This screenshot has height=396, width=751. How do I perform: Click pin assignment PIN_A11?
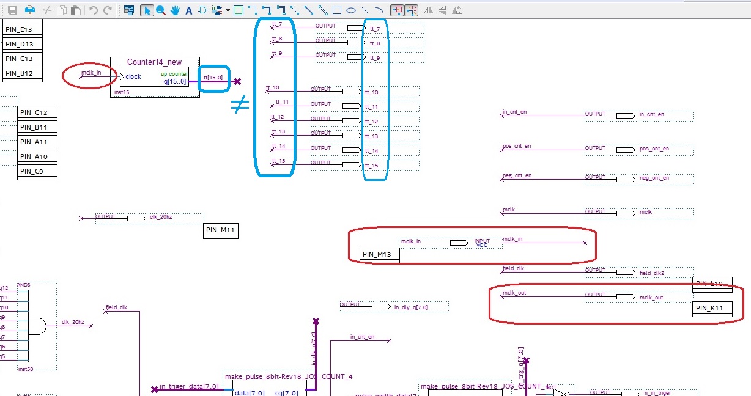click(x=37, y=142)
